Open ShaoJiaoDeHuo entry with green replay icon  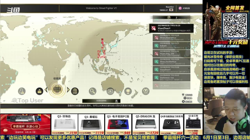pyautogui.click(x=172, y=62)
